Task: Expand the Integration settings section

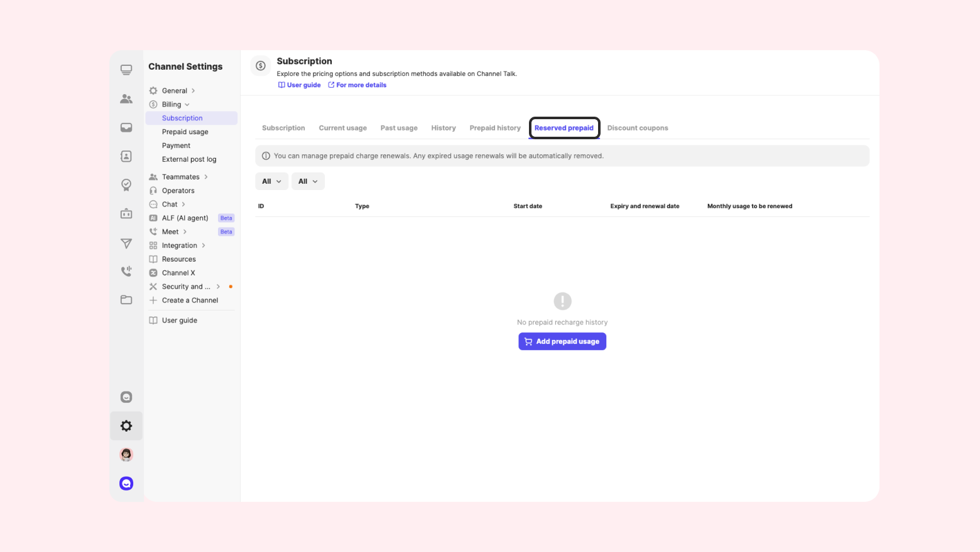Action: [180, 246]
